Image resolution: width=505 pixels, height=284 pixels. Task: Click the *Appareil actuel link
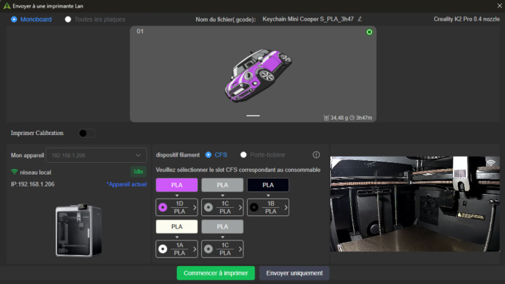pos(126,184)
